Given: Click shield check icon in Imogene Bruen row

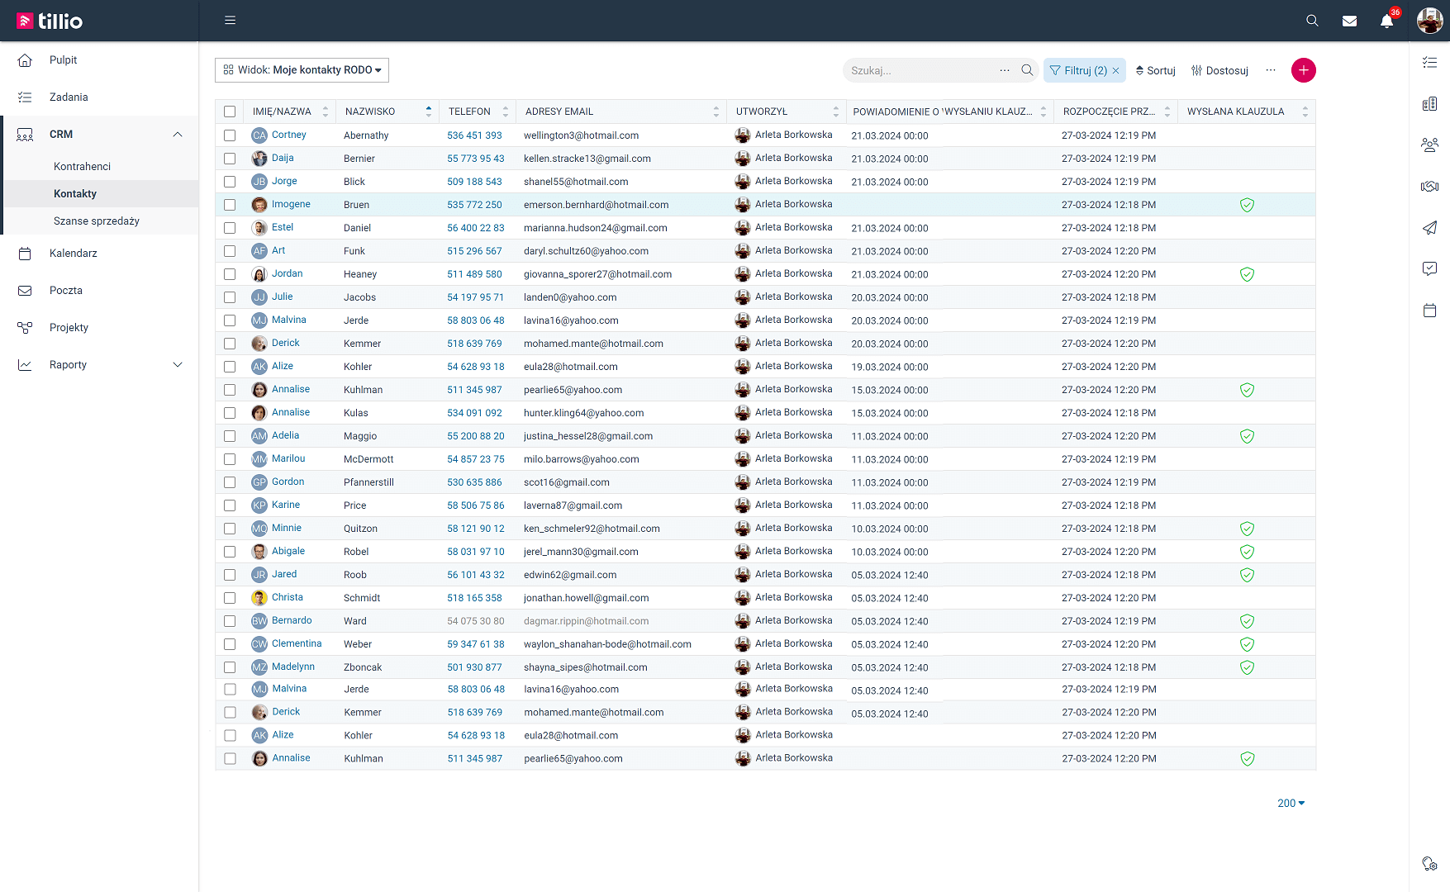Looking at the screenshot, I should (1247, 205).
